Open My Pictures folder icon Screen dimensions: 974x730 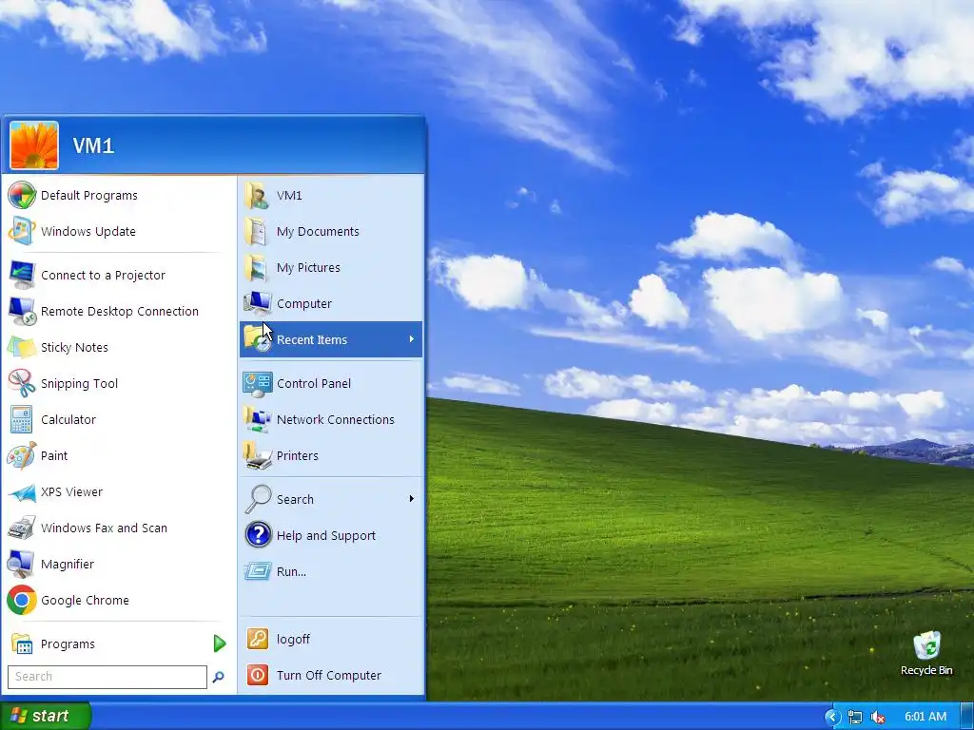[x=257, y=267]
